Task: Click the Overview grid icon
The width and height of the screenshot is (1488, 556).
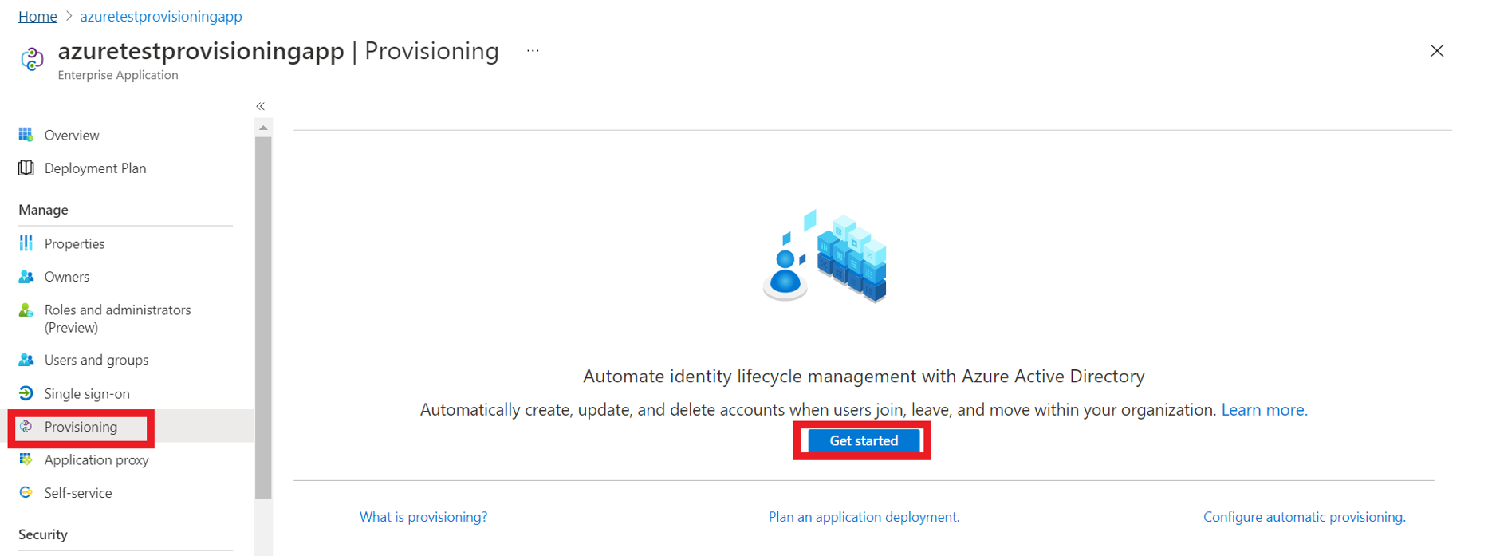Action: pyautogui.click(x=26, y=135)
